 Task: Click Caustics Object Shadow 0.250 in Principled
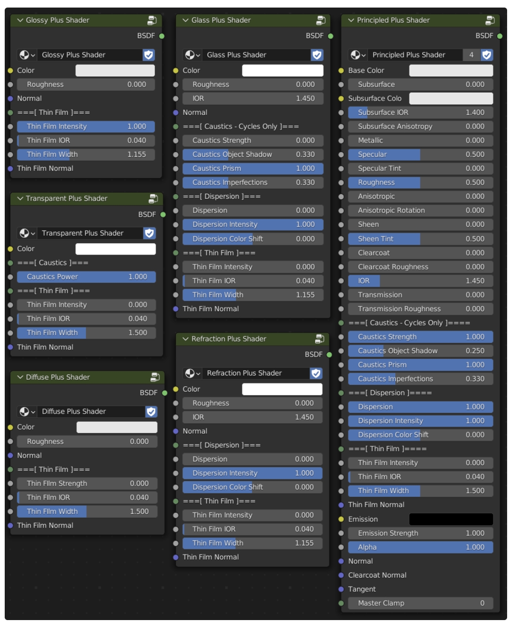(x=420, y=351)
